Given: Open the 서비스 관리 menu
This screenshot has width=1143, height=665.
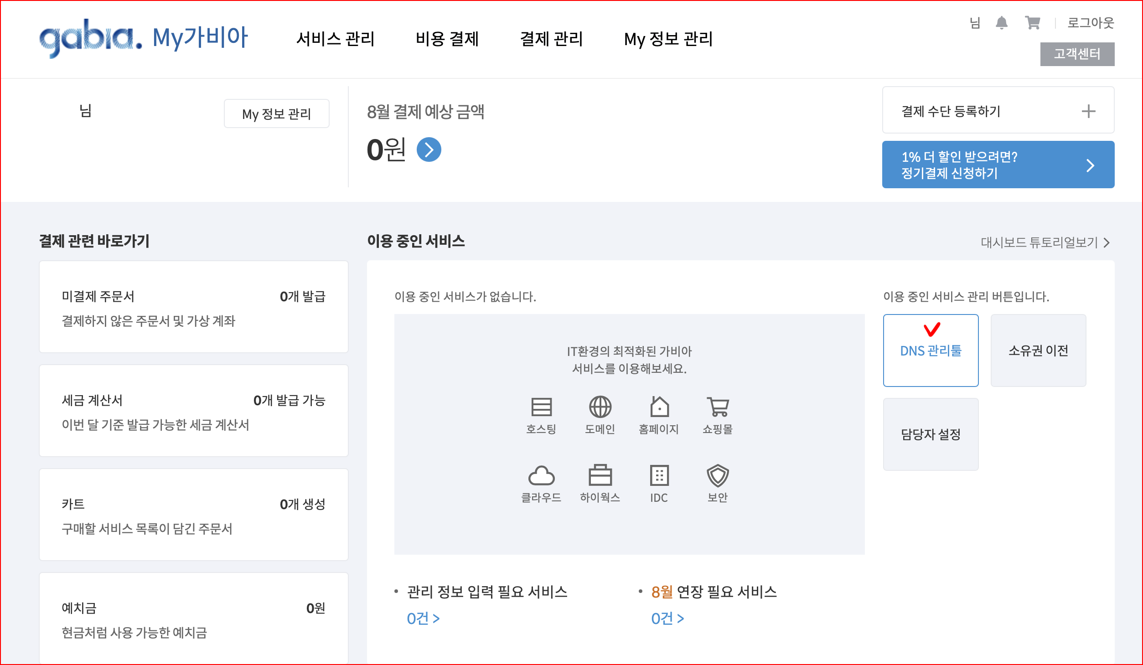Looking at the screenshot, I should pyautogui.click(x=335, y=39).
